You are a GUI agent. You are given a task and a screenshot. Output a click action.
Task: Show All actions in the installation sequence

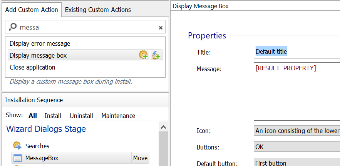click(33, 116)
